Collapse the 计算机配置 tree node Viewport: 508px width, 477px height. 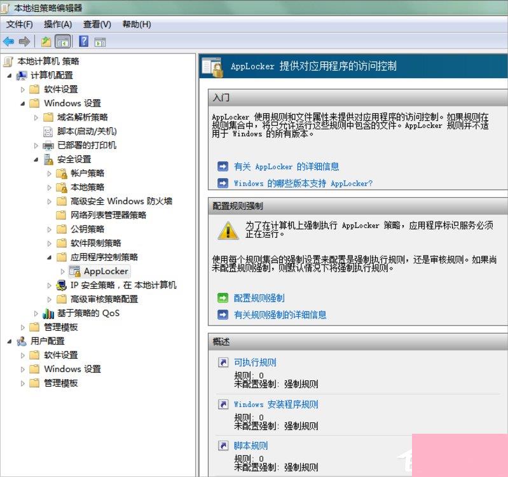[x=10, y=76]
